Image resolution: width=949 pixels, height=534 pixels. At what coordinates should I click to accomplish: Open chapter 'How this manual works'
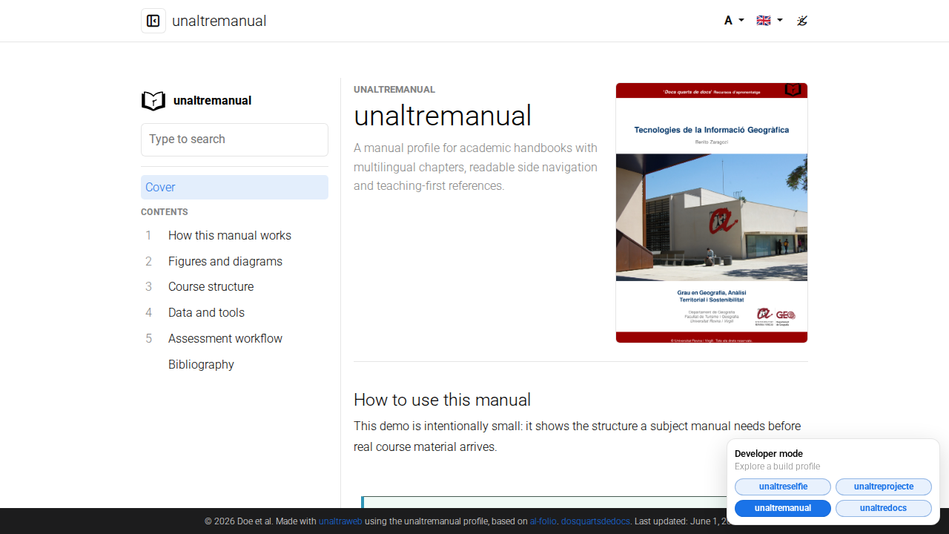pyautogui.click(x=230, y=236)
